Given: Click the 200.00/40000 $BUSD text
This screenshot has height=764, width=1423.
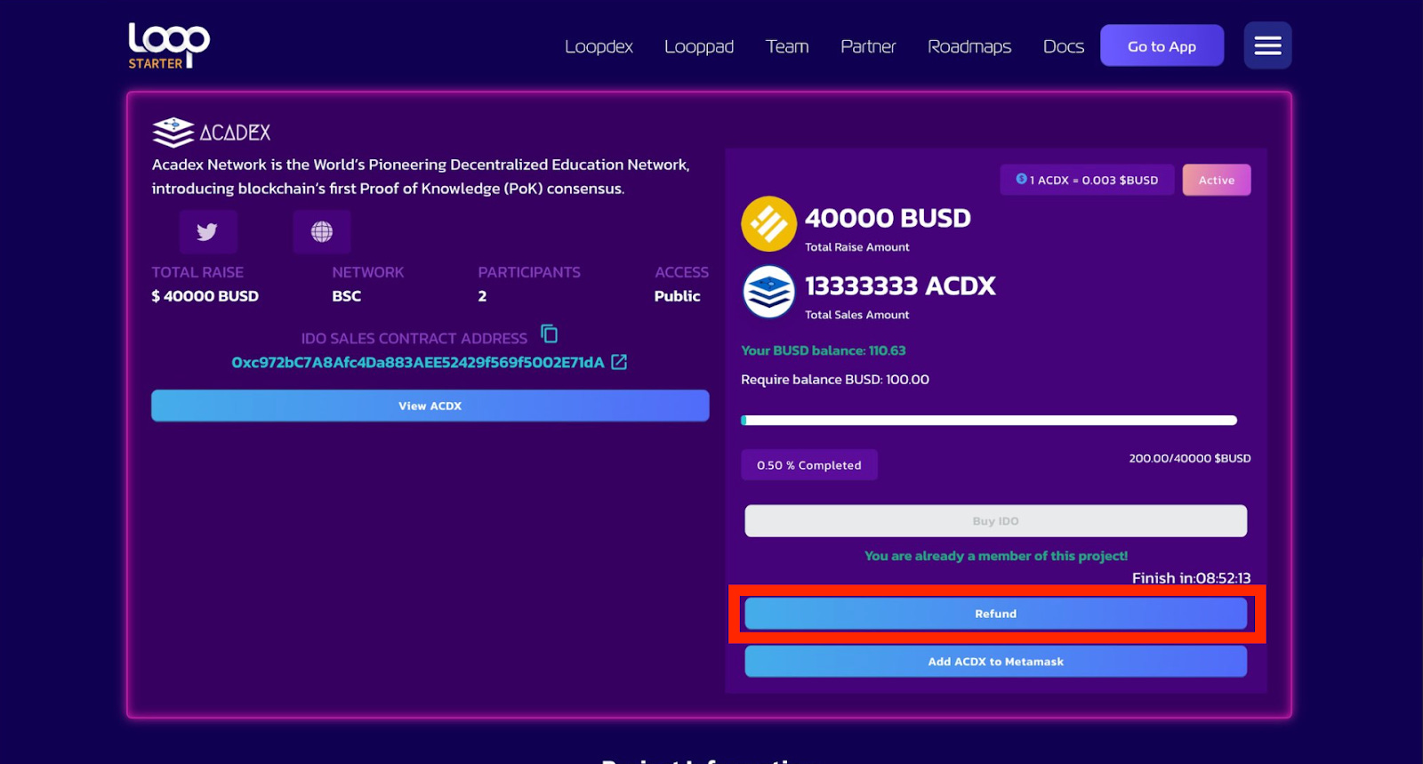Looking at the screenshot, I should click(x=1190, y=458).
